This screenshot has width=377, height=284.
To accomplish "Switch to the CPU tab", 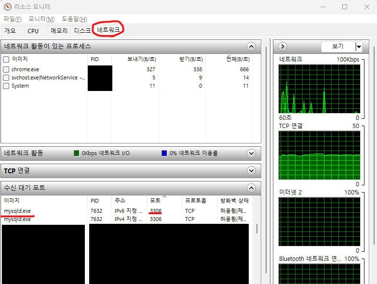I will (33, 31).
